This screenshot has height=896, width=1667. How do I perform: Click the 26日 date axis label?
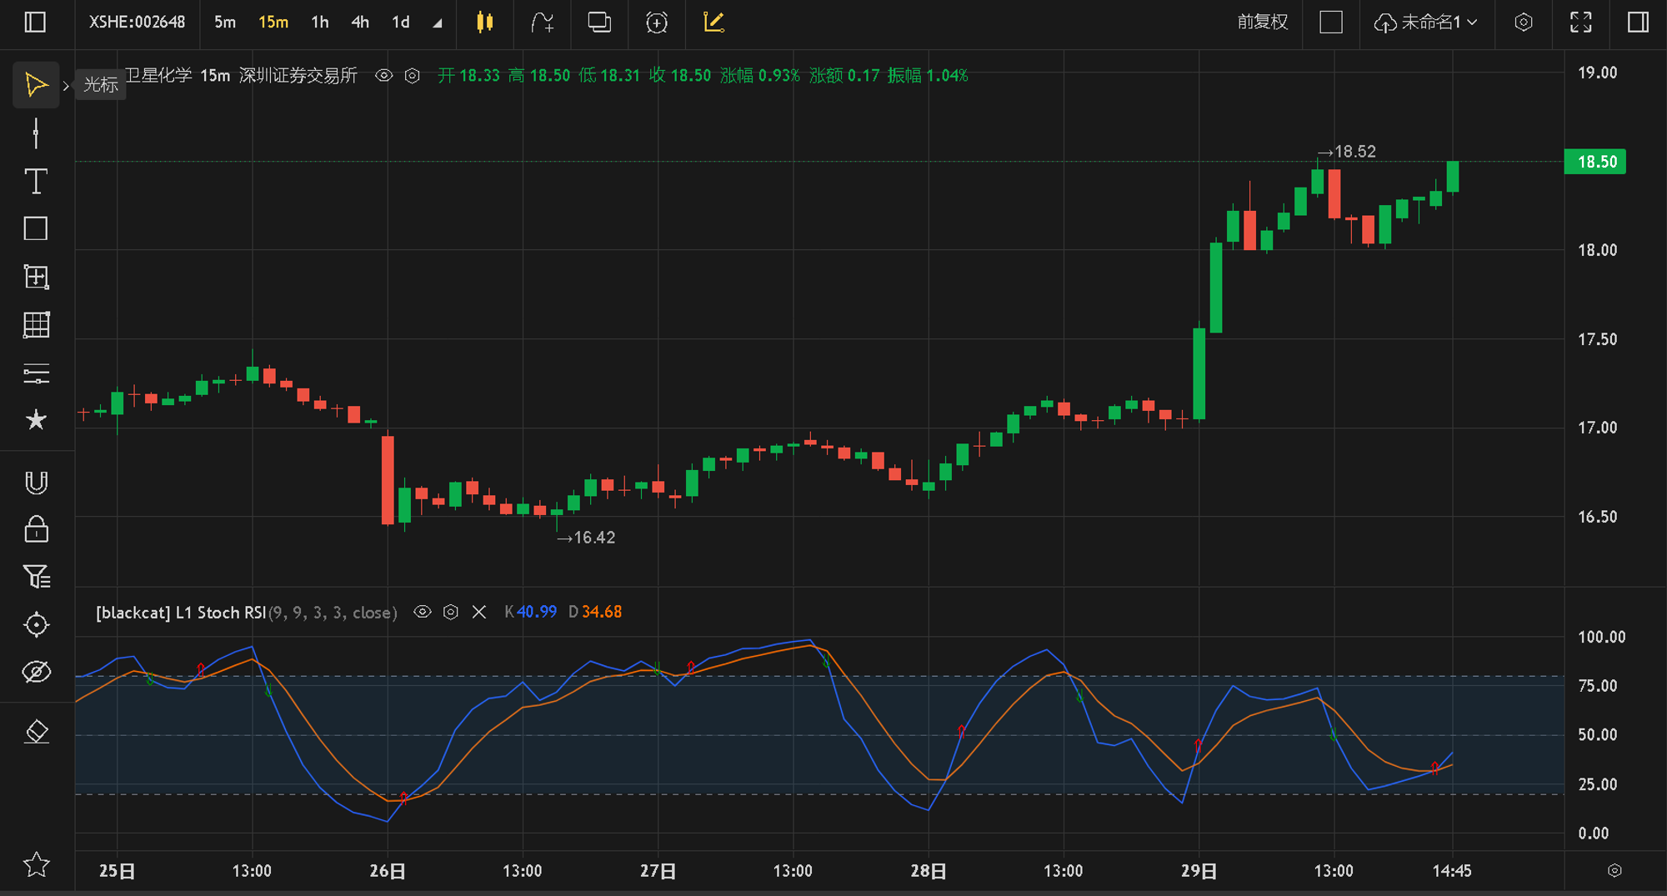point(388,871)
